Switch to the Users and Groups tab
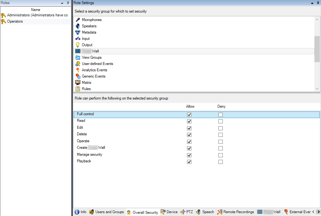 click(x=107, y=212)
